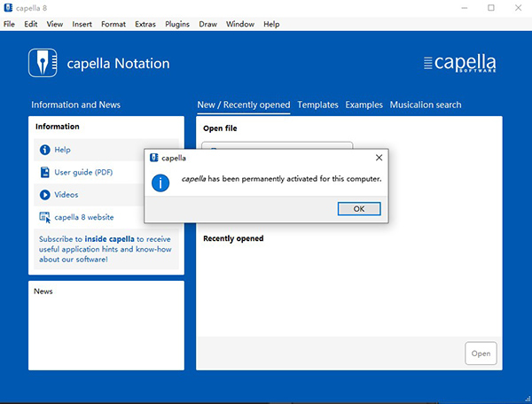Screen dimensions: 532x404
Task: Click the Information heading in left panel
Action: (x=58, y=127)
